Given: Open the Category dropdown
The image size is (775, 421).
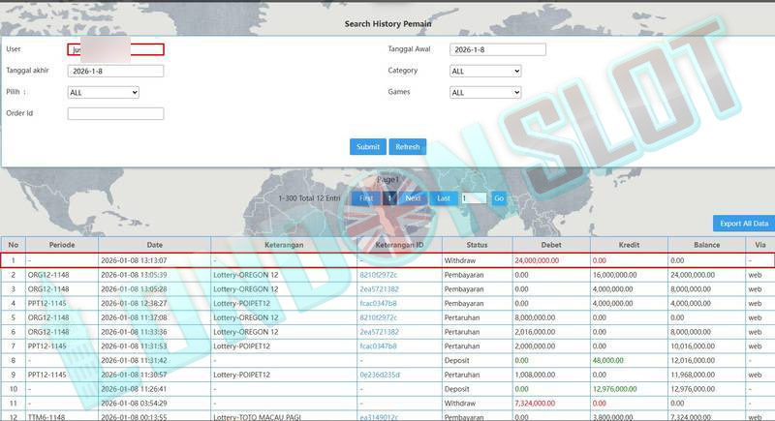Looking at the screenshot, I should pyautogui.click(x=485, y=71).
